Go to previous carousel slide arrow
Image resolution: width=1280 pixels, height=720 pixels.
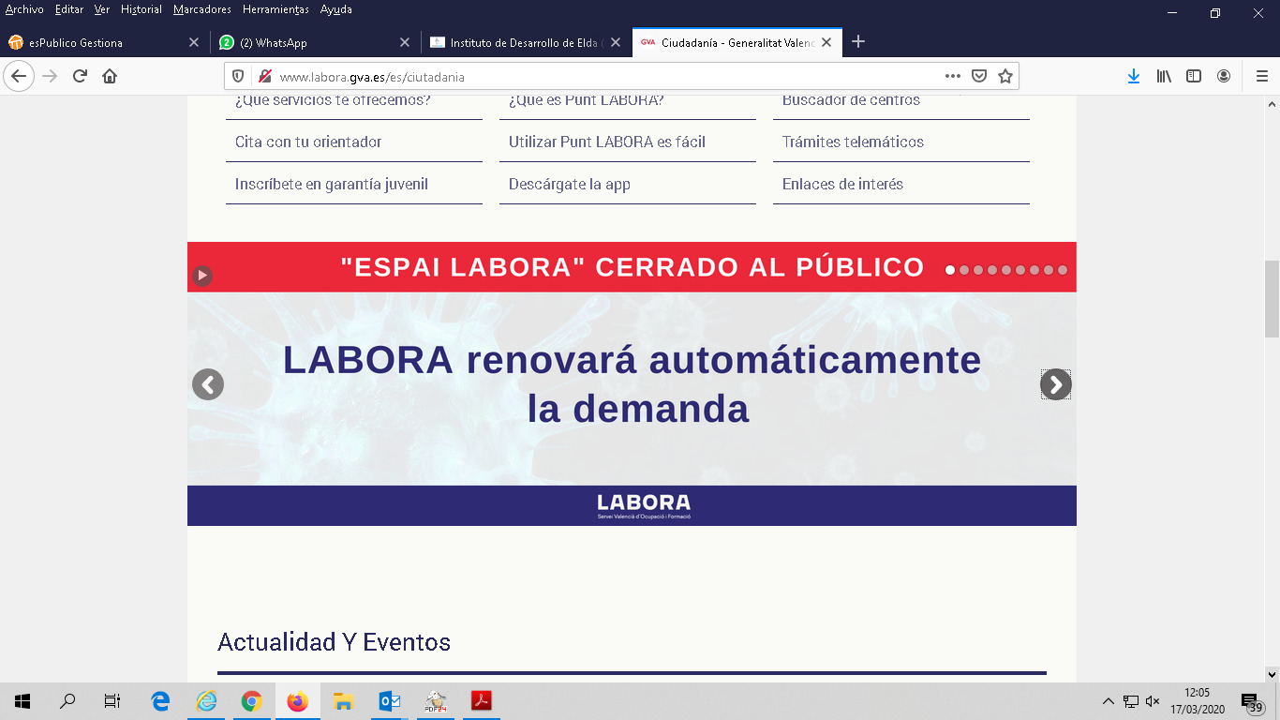208,384
